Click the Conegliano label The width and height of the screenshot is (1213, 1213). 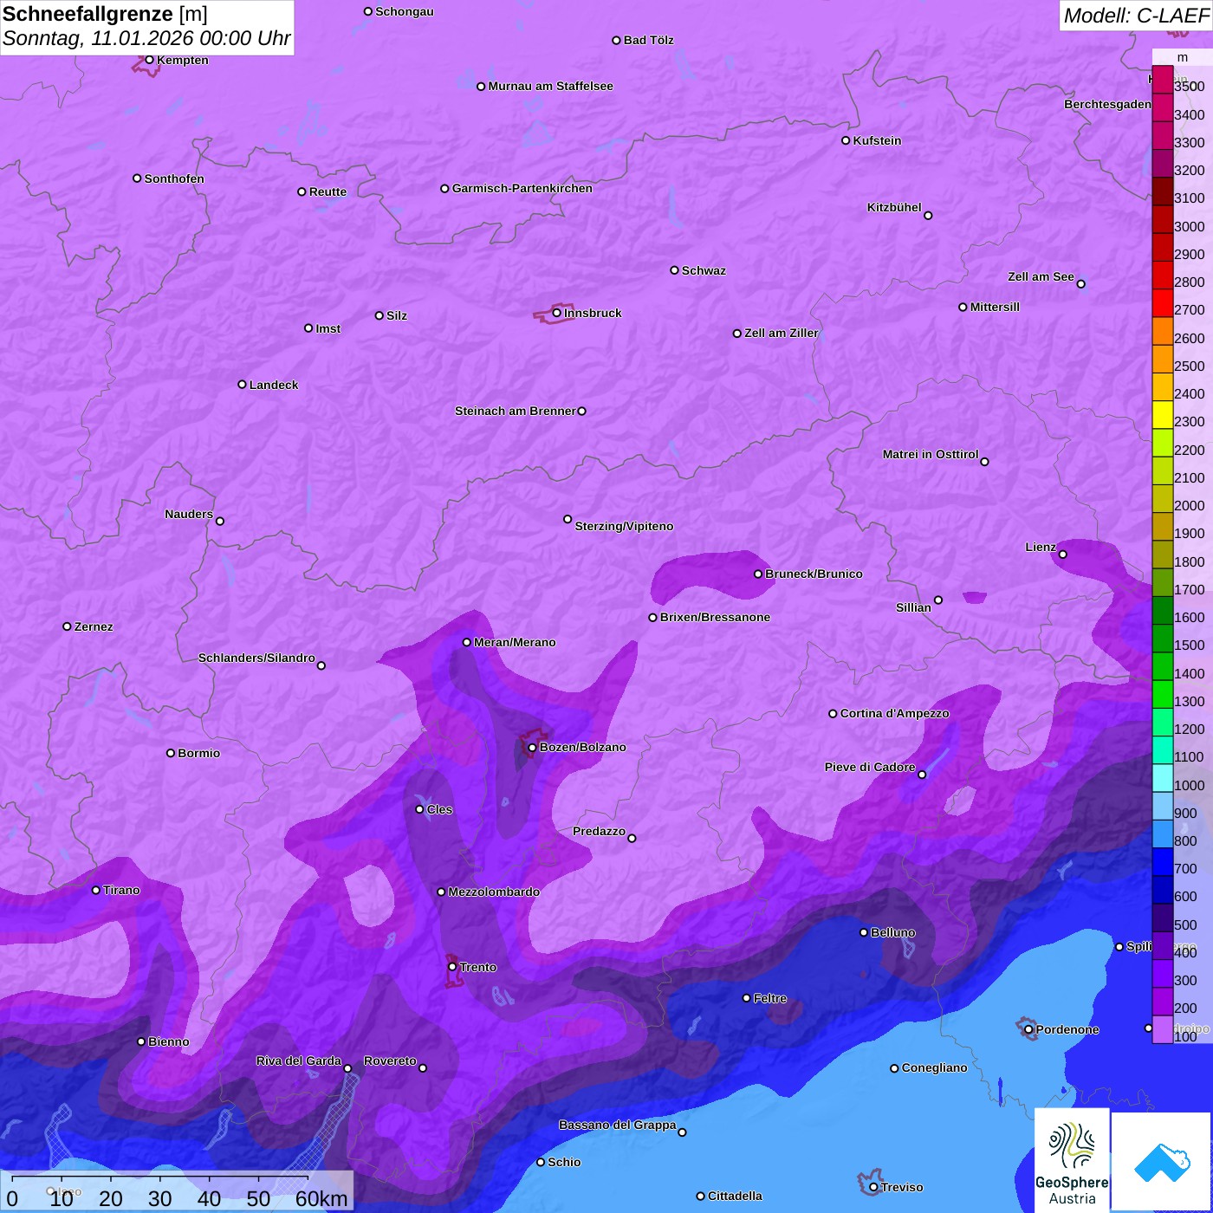(x=934, y=1067)
